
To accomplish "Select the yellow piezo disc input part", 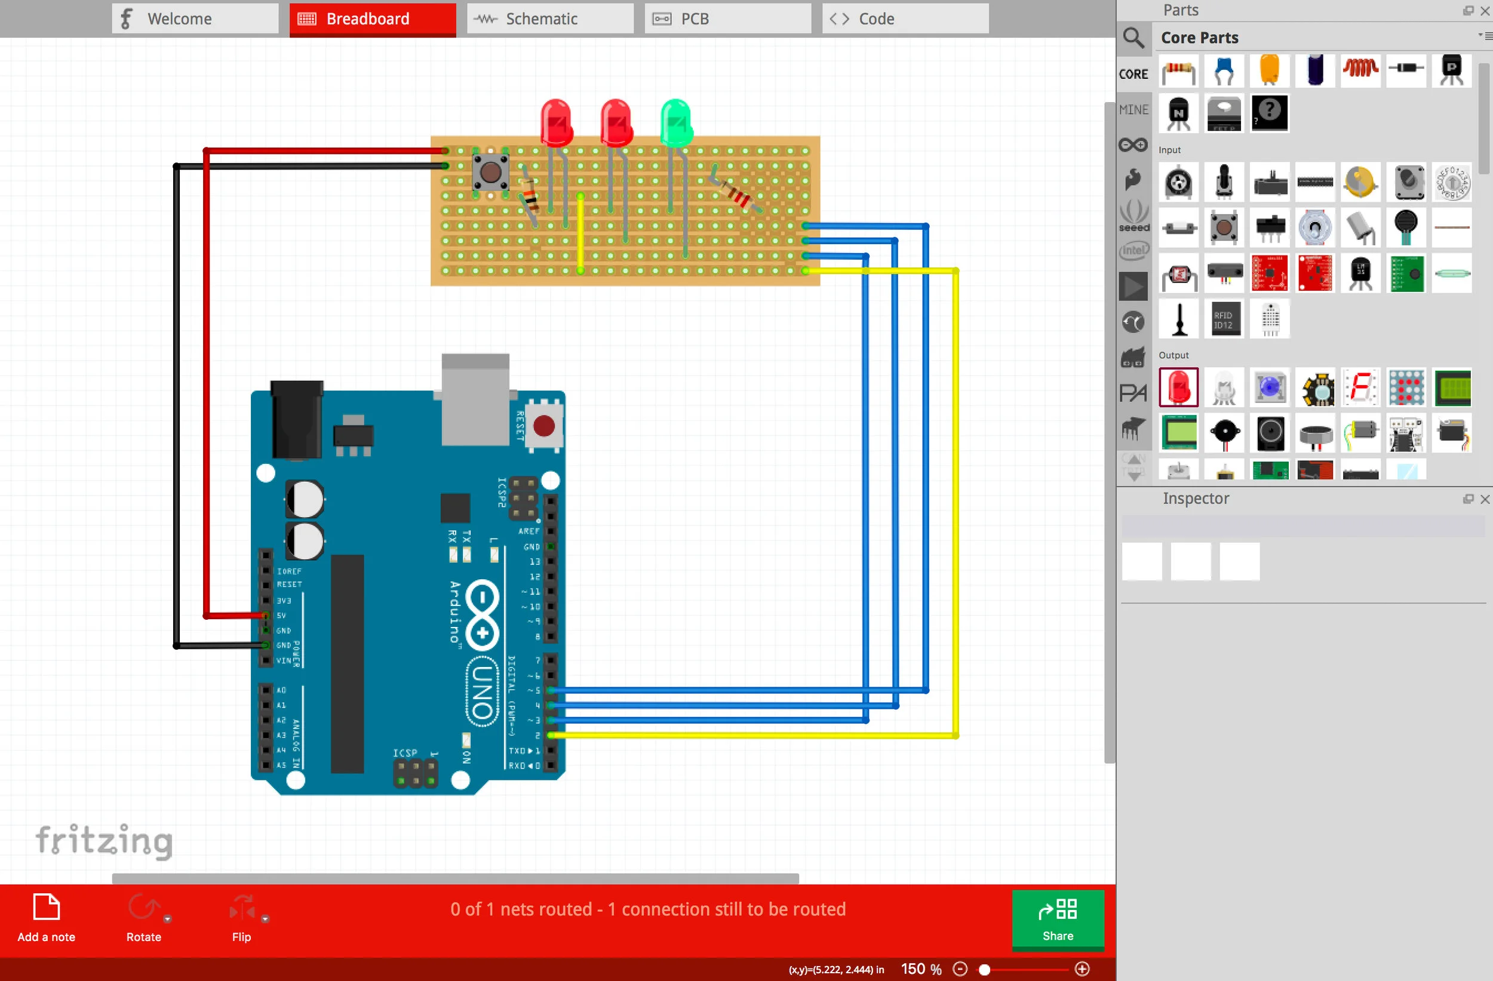I will 1360,183.
